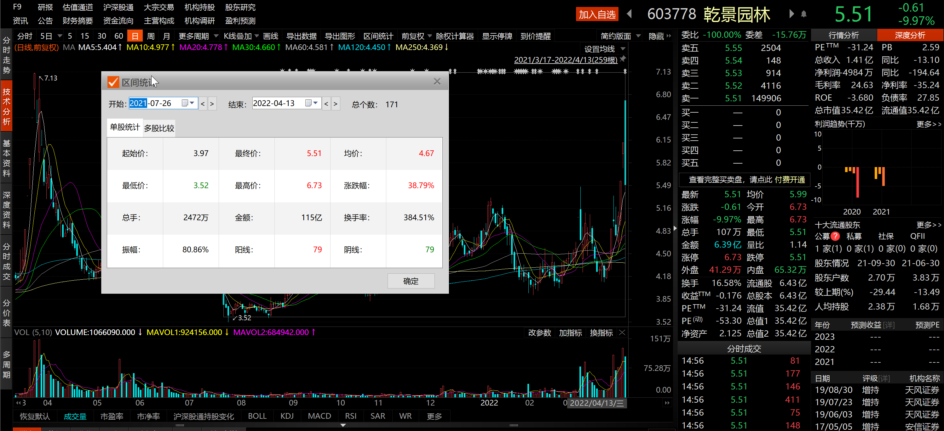Go to previous stock with left arrow
Viewport: 944px width, 431px height.
630,14
